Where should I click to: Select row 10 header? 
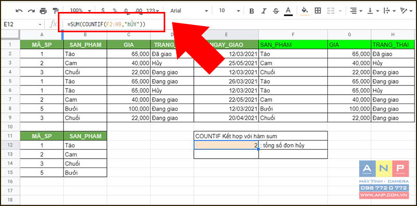[10, 126]
